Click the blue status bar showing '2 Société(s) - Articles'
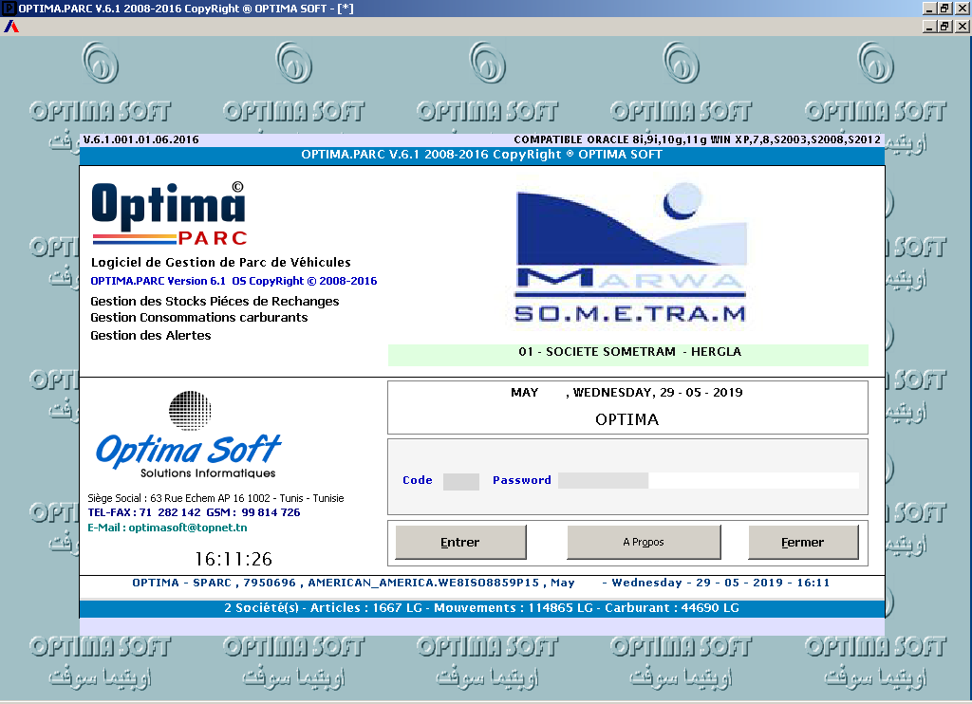972x704 pixels. (x=481, y=608)
